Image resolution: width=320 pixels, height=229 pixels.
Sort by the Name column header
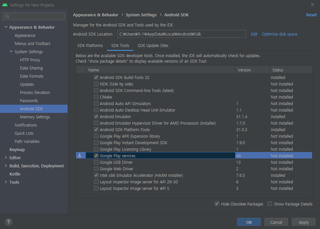160,70
